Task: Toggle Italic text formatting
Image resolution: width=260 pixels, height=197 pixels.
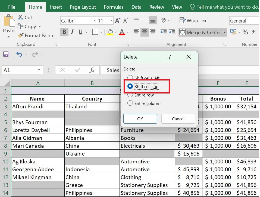Action: click(72, 32)
